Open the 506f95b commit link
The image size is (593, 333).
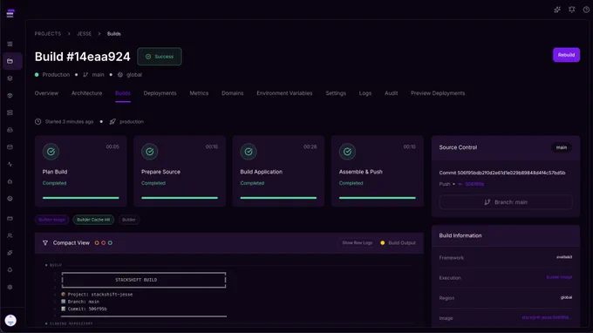(474, 184)
